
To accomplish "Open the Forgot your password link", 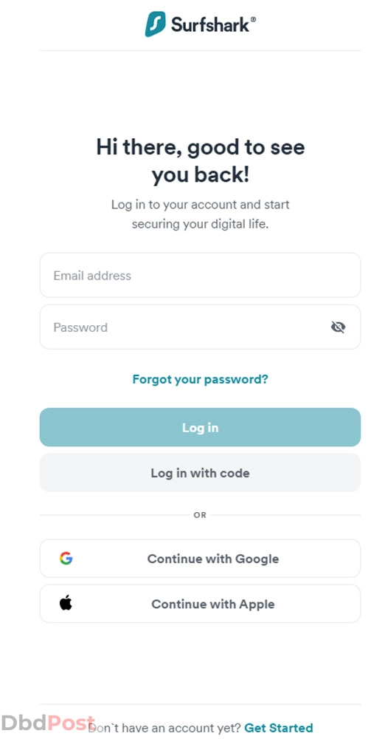I will click(200, 379).
